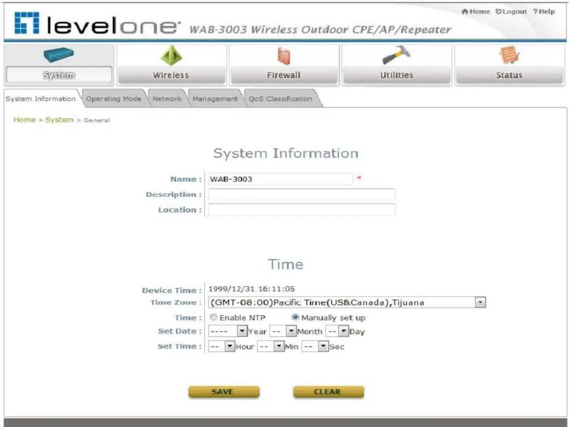Switch to the QoS Classification tab
This screenshot has width=569, height=427.
coord(280,98)
